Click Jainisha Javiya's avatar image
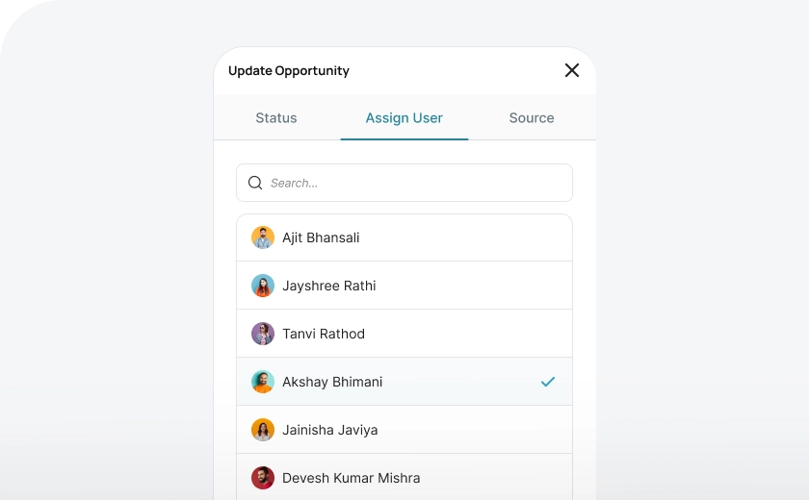The width and height of the screenshot is (809, 500). click(263, 430)
